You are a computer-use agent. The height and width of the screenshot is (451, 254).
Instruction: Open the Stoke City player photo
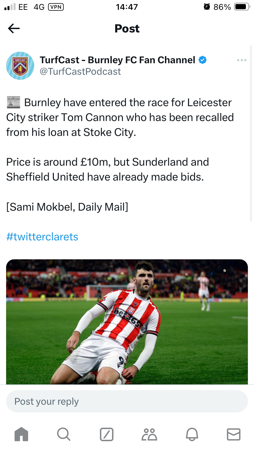point(127,322)
